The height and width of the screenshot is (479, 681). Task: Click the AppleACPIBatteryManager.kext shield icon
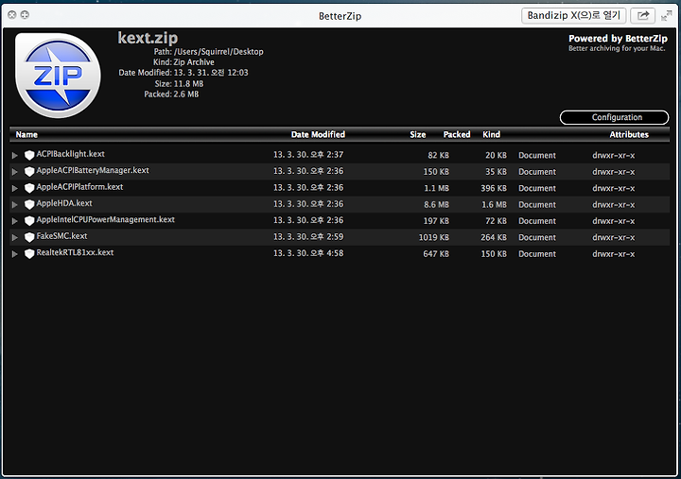[x=29, y=171]
